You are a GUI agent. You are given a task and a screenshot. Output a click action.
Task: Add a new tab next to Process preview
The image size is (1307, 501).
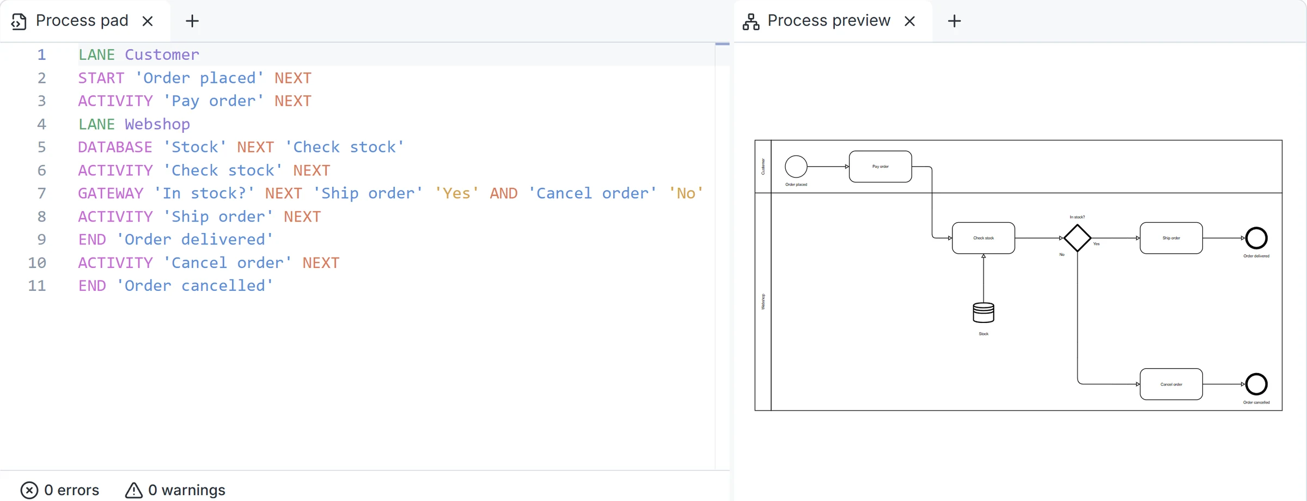[954, 21]
